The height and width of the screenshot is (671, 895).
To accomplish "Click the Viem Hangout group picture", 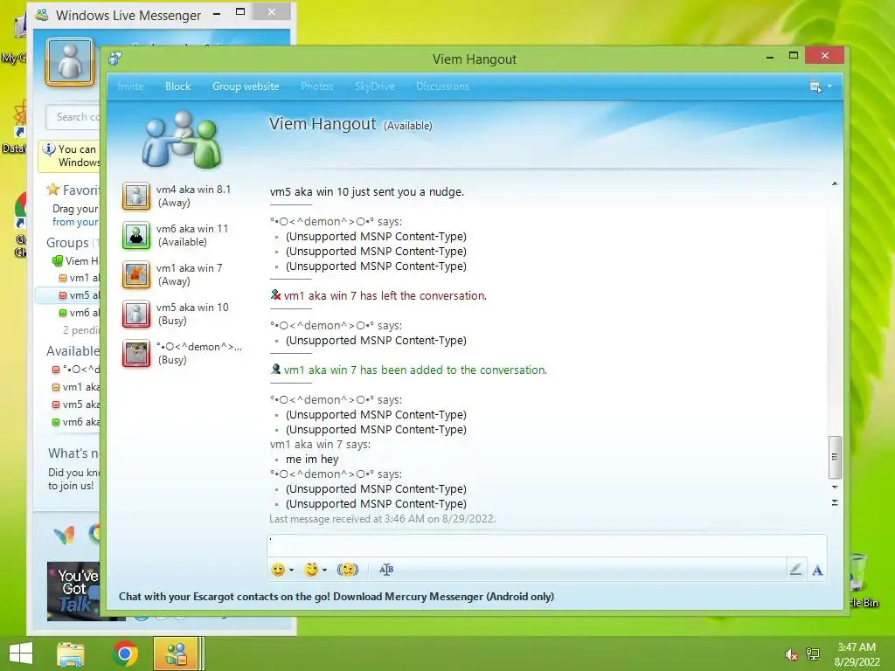I will [x=182, y=140].
